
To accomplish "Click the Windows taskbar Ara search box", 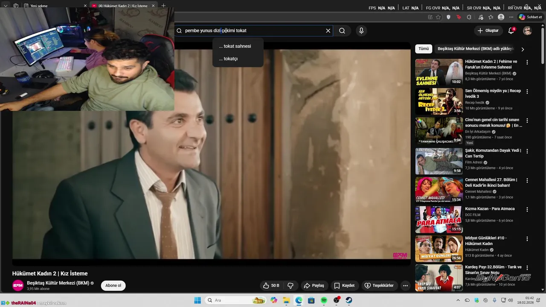I will pyautogui.click(x=235, y=300).
